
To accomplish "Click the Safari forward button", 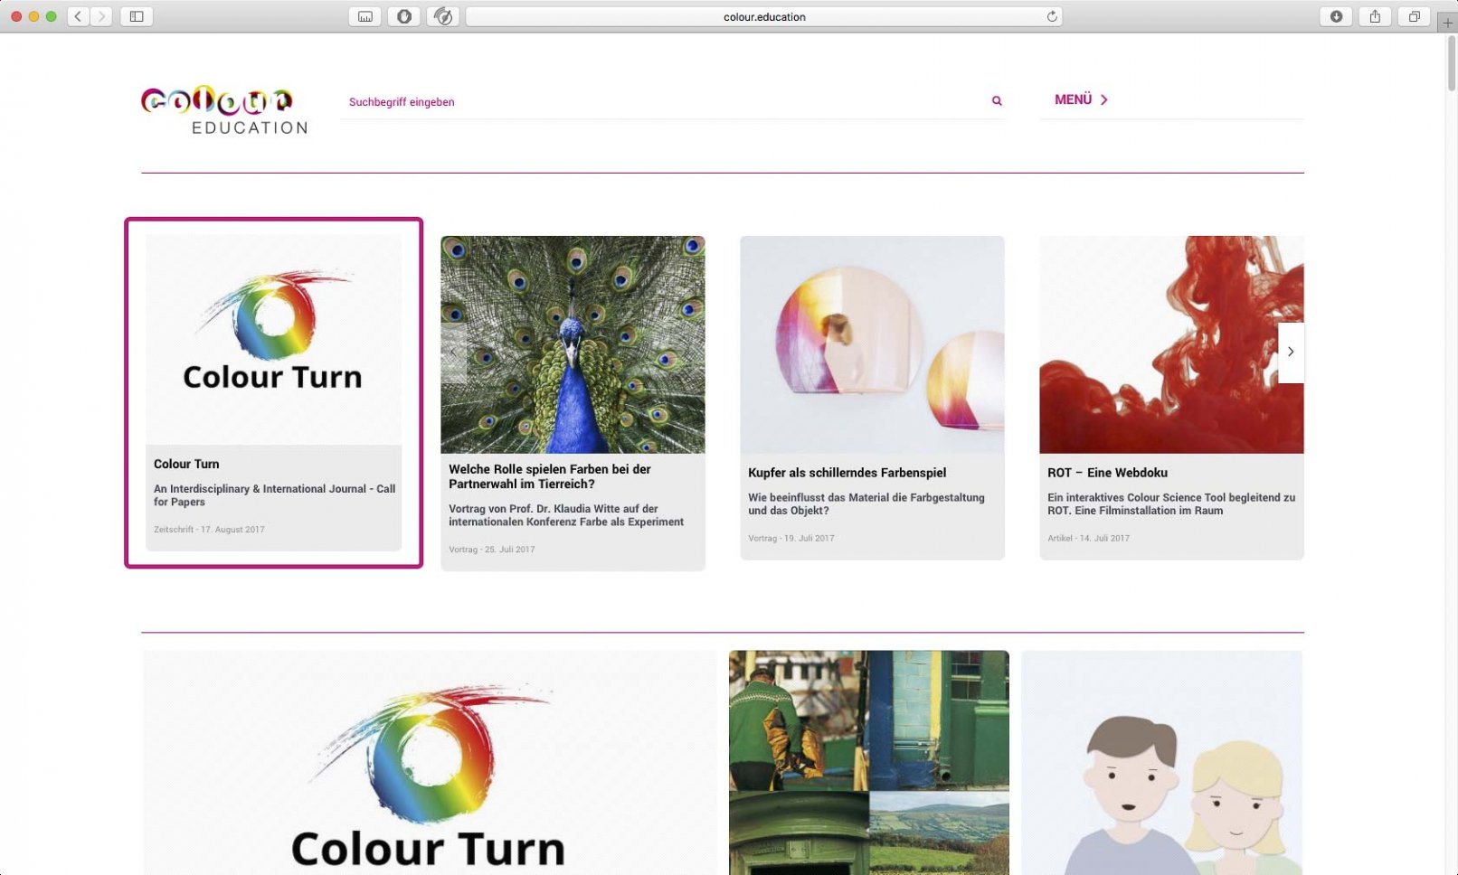I will (x=101, y=16).
